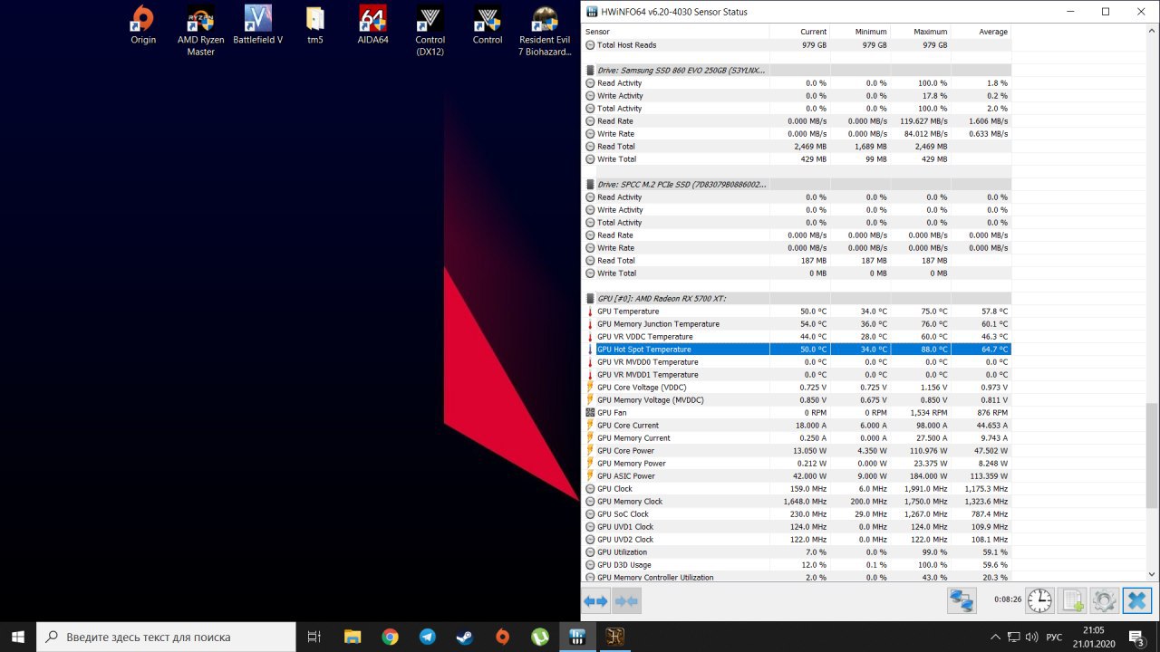The width and height of the screenshot is (1160, 652).
Task: Open the Windows Start menu
Action: (18, 637)
